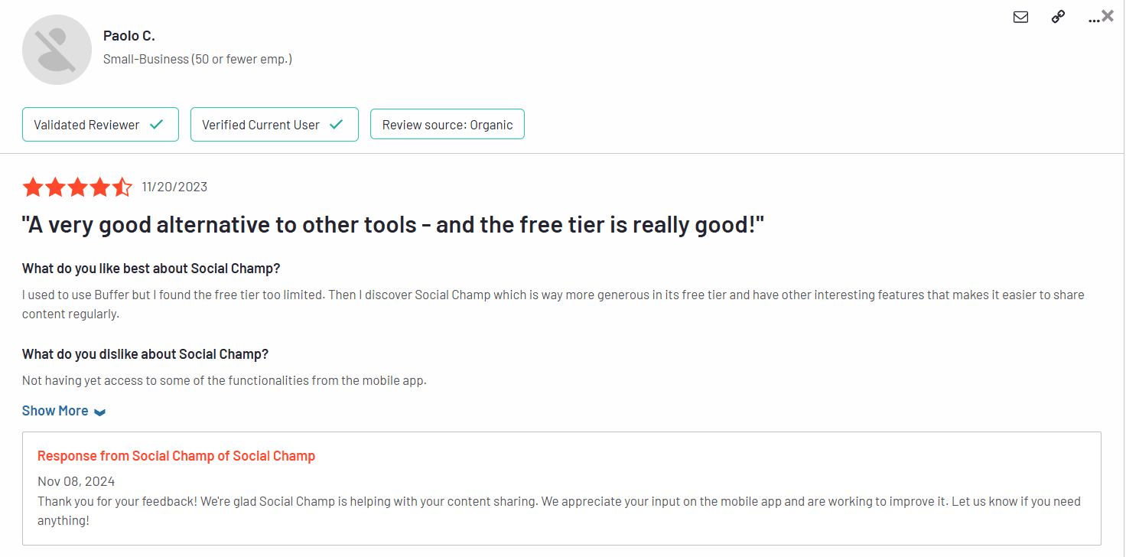The width and height of the screenshot is (1126, 557).
Task: Close the review with the X icon
Action: 1108,15
